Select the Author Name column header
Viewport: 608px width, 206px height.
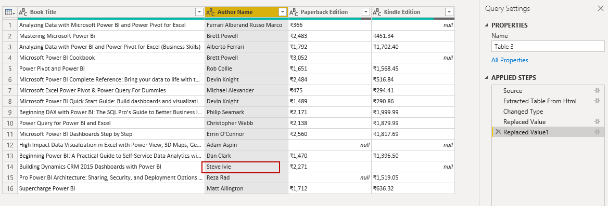[x=246, y=12]
